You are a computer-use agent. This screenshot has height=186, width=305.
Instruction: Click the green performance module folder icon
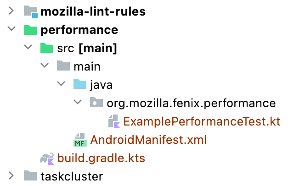coord(30,30)
